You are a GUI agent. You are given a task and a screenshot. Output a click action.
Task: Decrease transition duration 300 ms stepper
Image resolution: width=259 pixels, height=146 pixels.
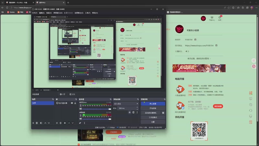[137, 109]
